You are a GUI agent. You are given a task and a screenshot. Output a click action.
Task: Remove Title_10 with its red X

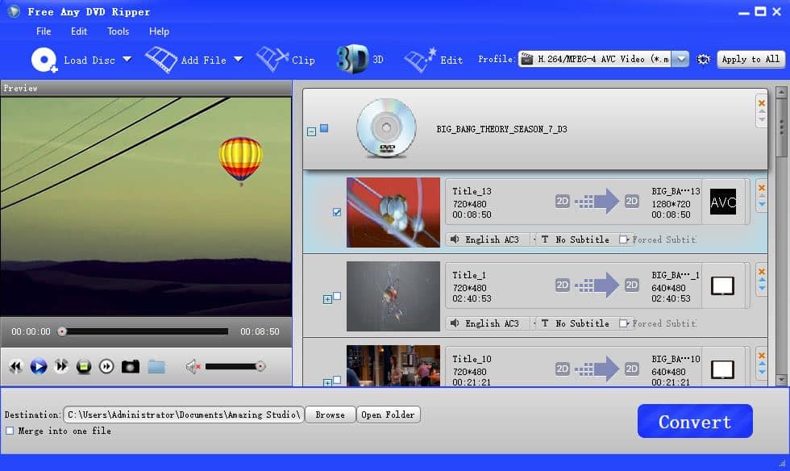click(x=760, y=353)
